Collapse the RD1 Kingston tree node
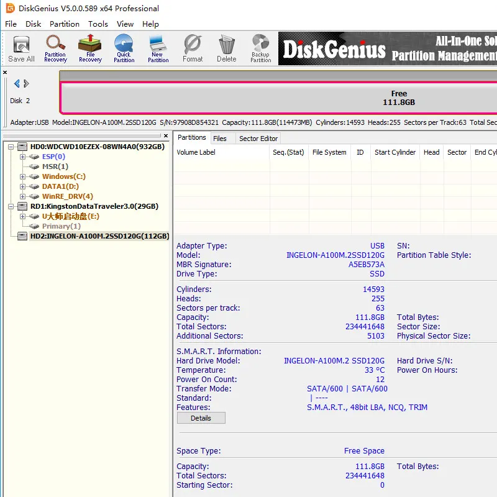 tap(11, 206)
